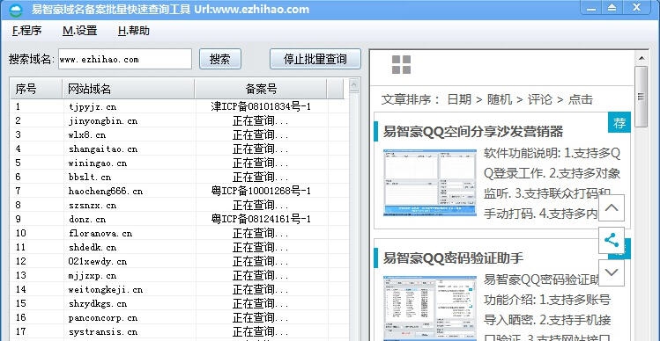Sort by 备案号 column header
The image size is (660, 341).
pos(261,89)
